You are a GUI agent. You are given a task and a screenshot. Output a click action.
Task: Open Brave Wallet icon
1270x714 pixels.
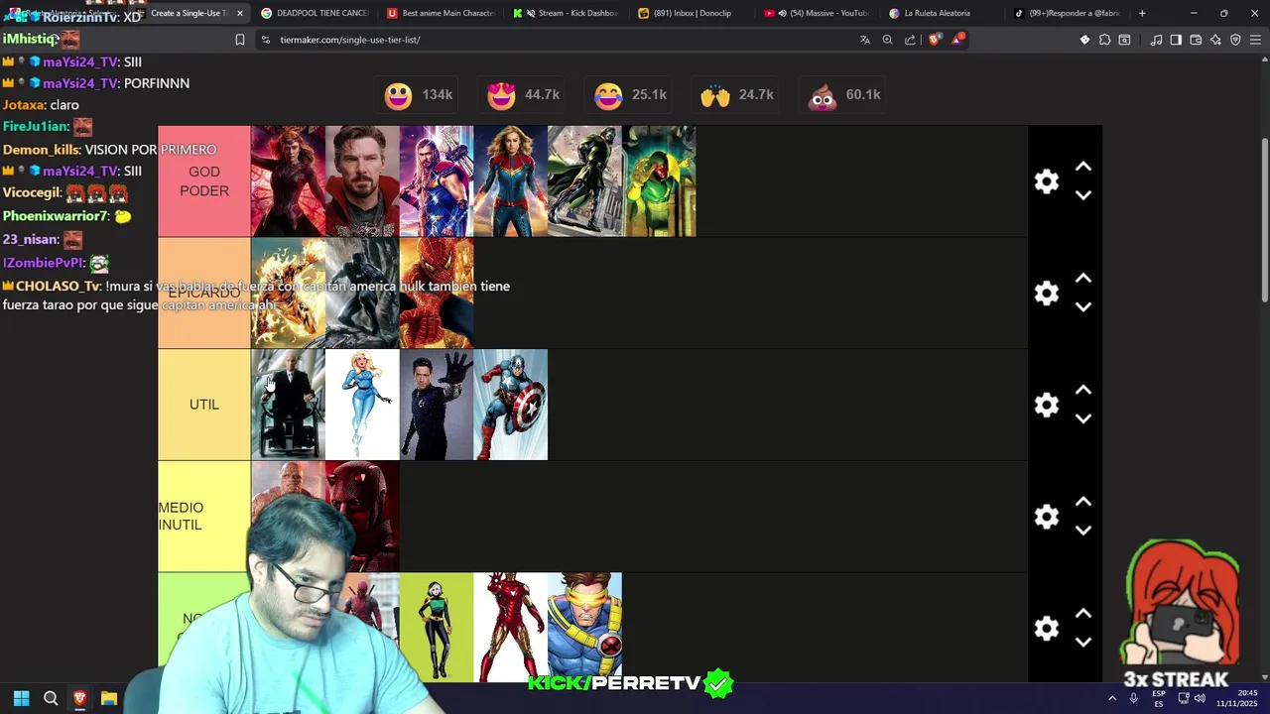click(x=1196, y=40)
